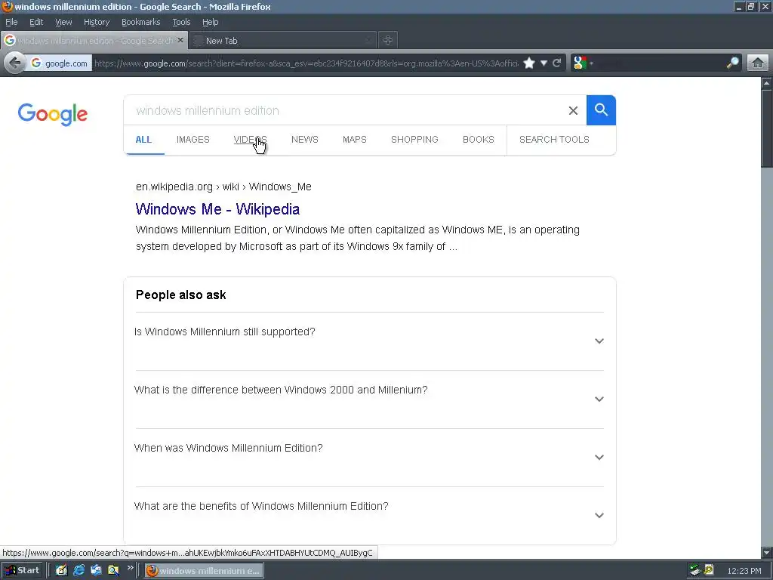Expand 'When was Windows Millennium Edition?'
Viewport: 773px width, 580px height.
[369, 457]
